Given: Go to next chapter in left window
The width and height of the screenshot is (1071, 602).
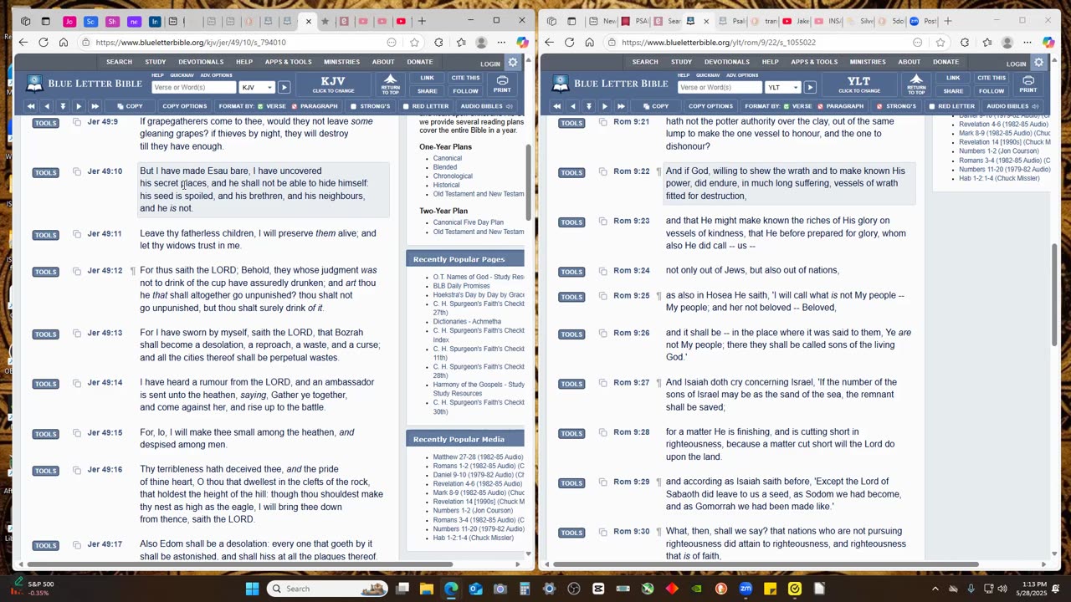Looking at the screenshot, I should (x=79, y=106).
